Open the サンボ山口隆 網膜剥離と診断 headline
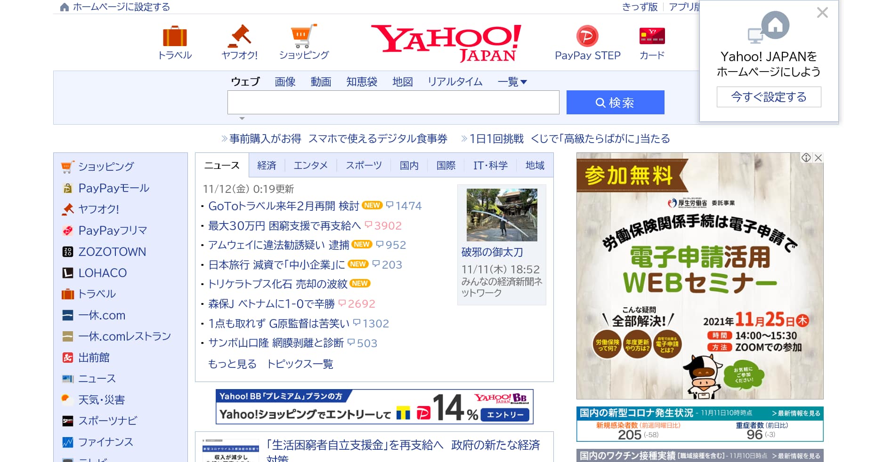The height and width of the screenshot is (462, 892). pyautogui.click(x=276, y=343)
